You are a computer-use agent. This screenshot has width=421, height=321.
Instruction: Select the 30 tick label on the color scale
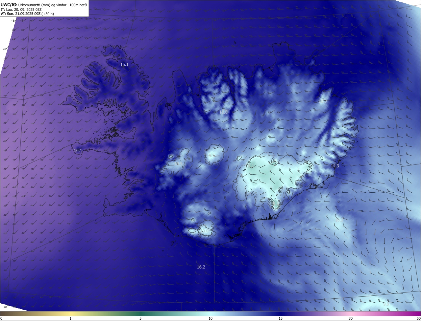tap(351, 318)
